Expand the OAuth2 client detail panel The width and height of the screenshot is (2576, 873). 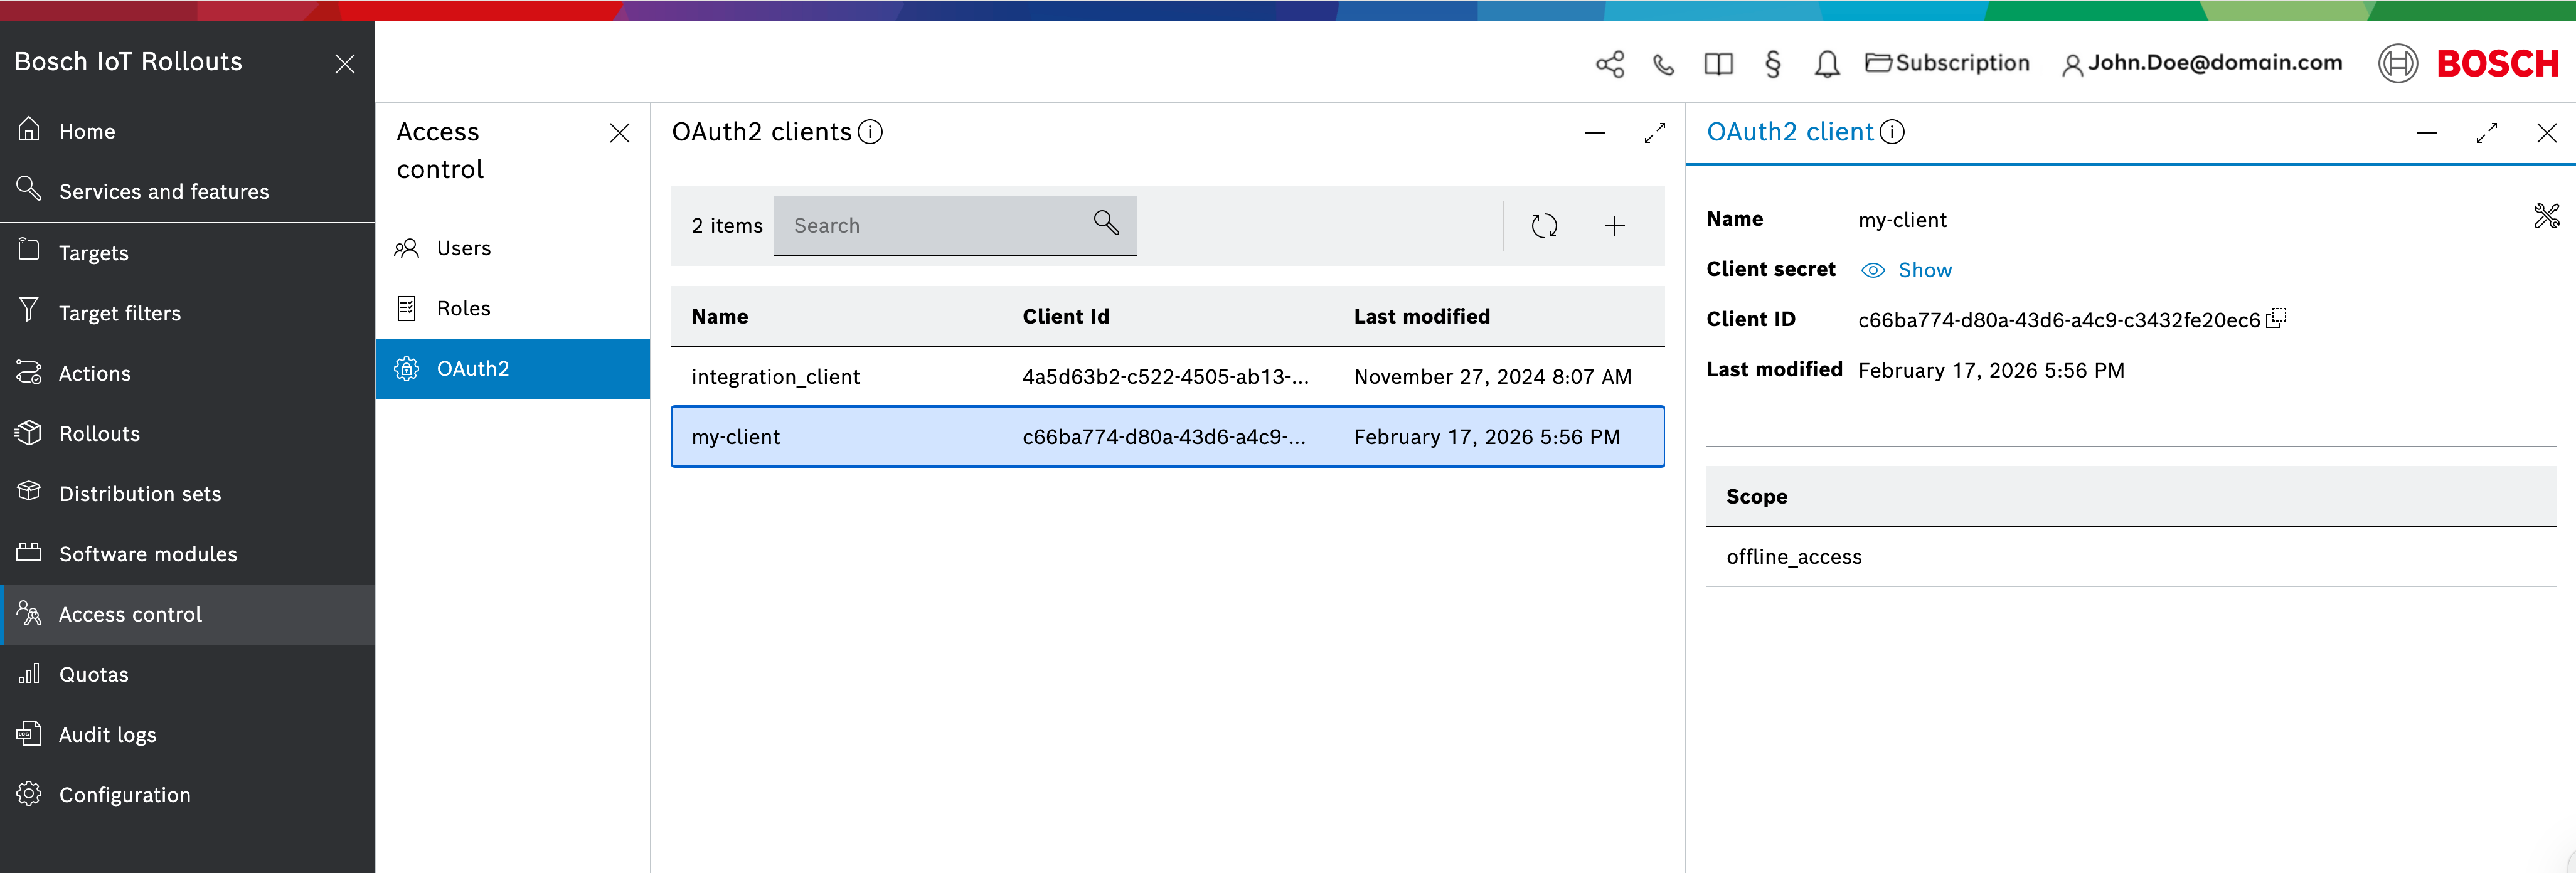[x=2486, y=133]
